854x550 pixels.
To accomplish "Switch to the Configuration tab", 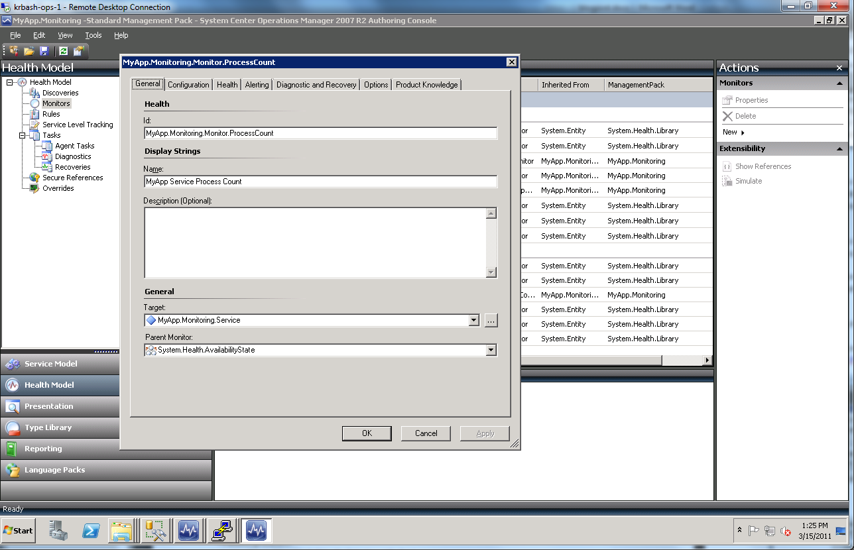I will click(x=188, y=85).
